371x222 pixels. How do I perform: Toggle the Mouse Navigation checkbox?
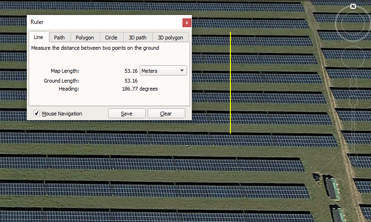[37, 114]
